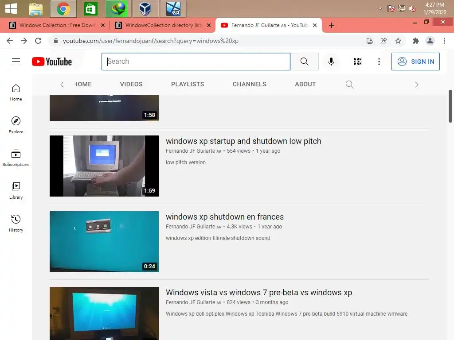Click the Chrome taskbar icon
Image resolution: width=454 pixels, height=340 pixels.
click(63, 9)
